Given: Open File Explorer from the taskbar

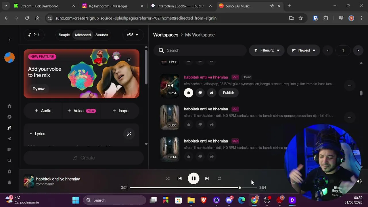Looking at the screenshot, I should click(x=191, y=200).
